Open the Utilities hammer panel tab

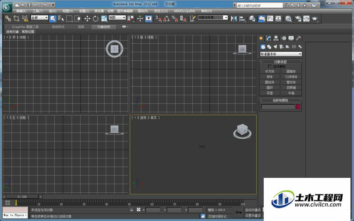(x=298, y=38)
